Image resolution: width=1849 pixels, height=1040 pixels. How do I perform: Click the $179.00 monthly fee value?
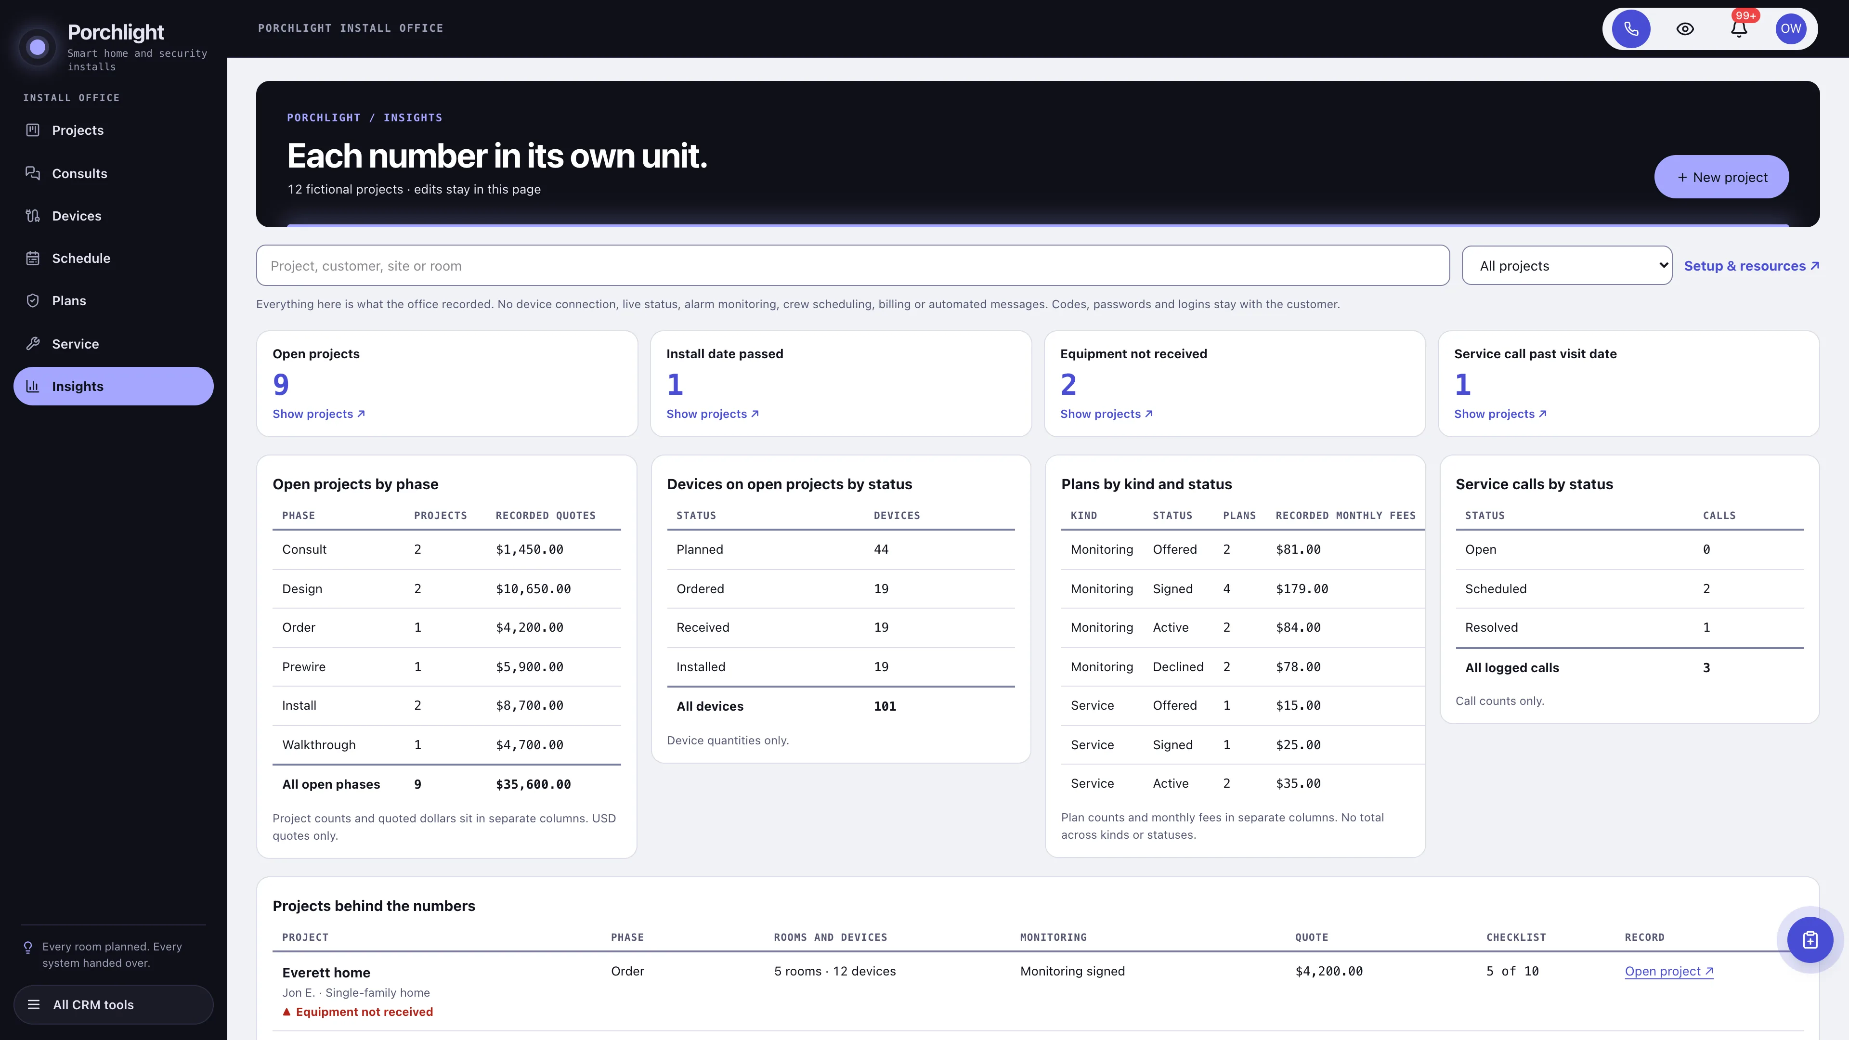click(1302, 588)
